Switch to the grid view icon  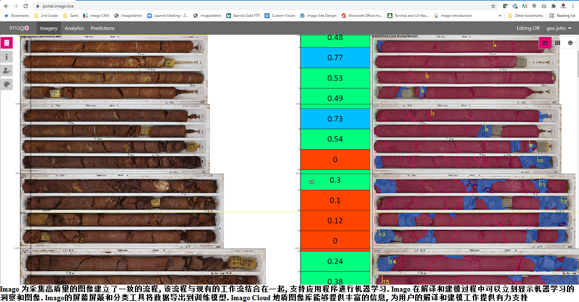click(x=558, y=43)
